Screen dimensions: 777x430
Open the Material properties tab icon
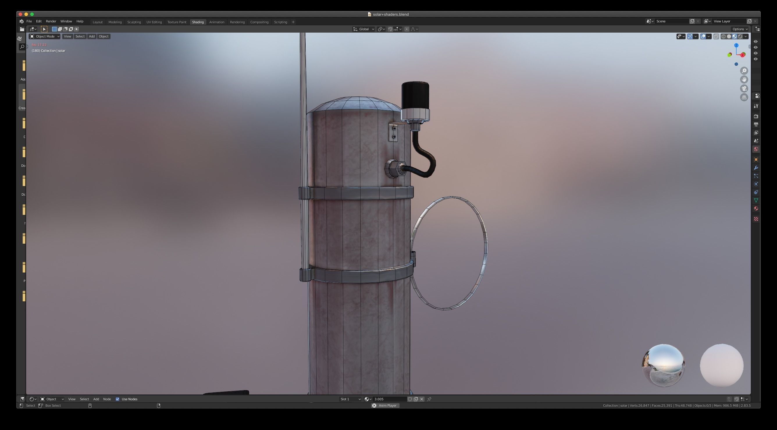tap(756, 209)
